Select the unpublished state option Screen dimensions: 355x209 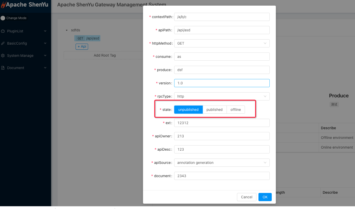click(x=188, y=109)
